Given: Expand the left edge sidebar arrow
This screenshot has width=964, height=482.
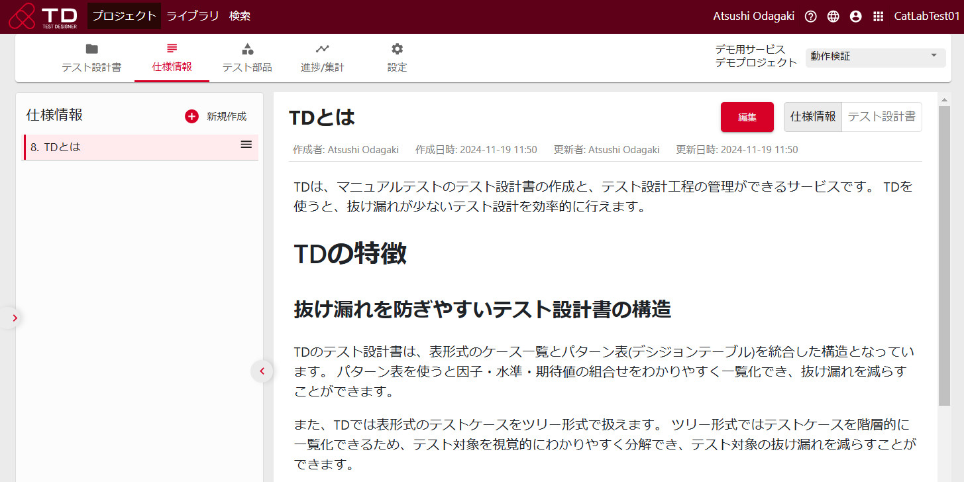Looking at the screenshot, I should 15,318.
